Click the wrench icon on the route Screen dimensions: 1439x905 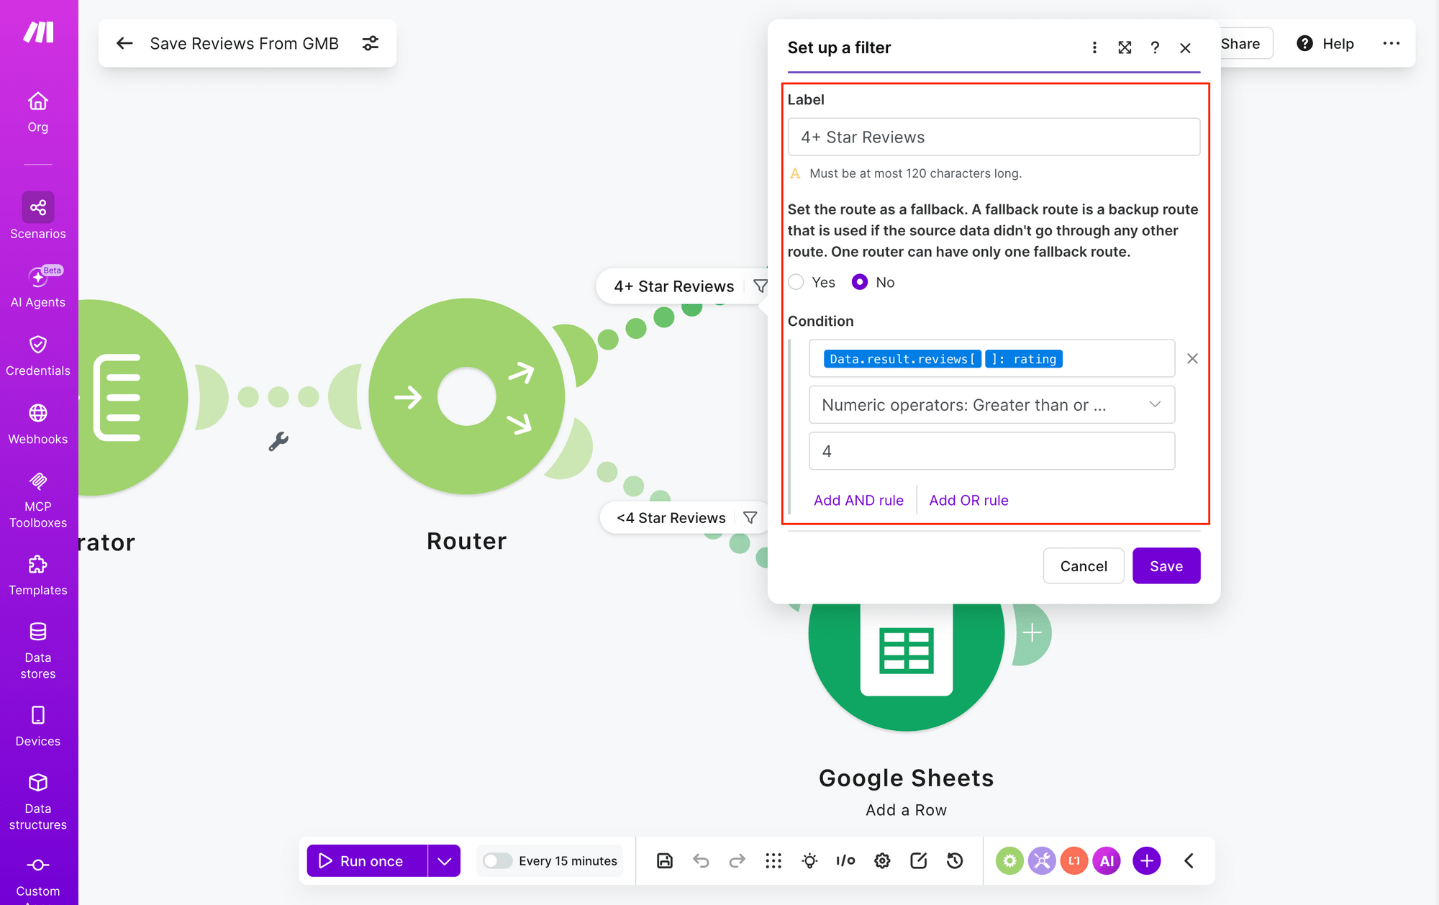pyautogui.click(x=278, y=441)
